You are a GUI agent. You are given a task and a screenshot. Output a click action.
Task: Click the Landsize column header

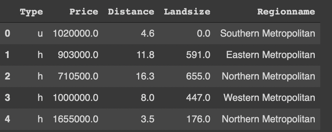point(187,12)
